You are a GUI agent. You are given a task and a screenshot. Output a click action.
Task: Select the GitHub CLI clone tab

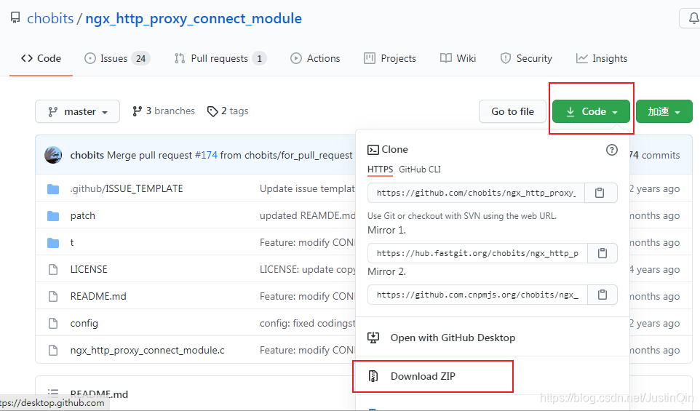420,169
